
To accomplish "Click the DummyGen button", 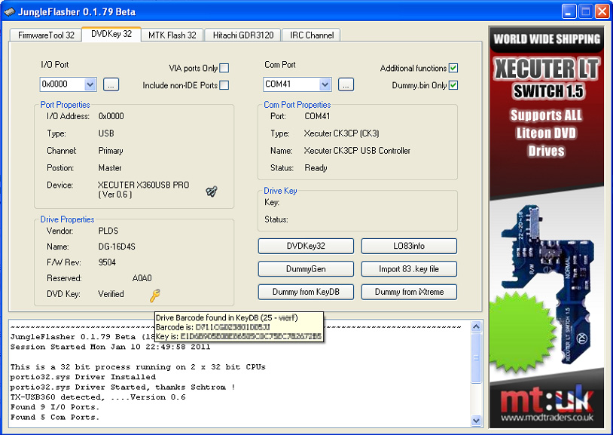I will [306, 269].
